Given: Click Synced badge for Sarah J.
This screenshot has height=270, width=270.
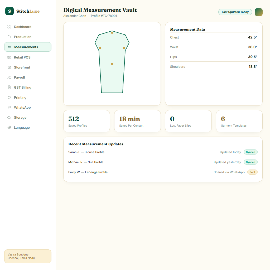Looking at the screenshot, I should tap(250, 152).
